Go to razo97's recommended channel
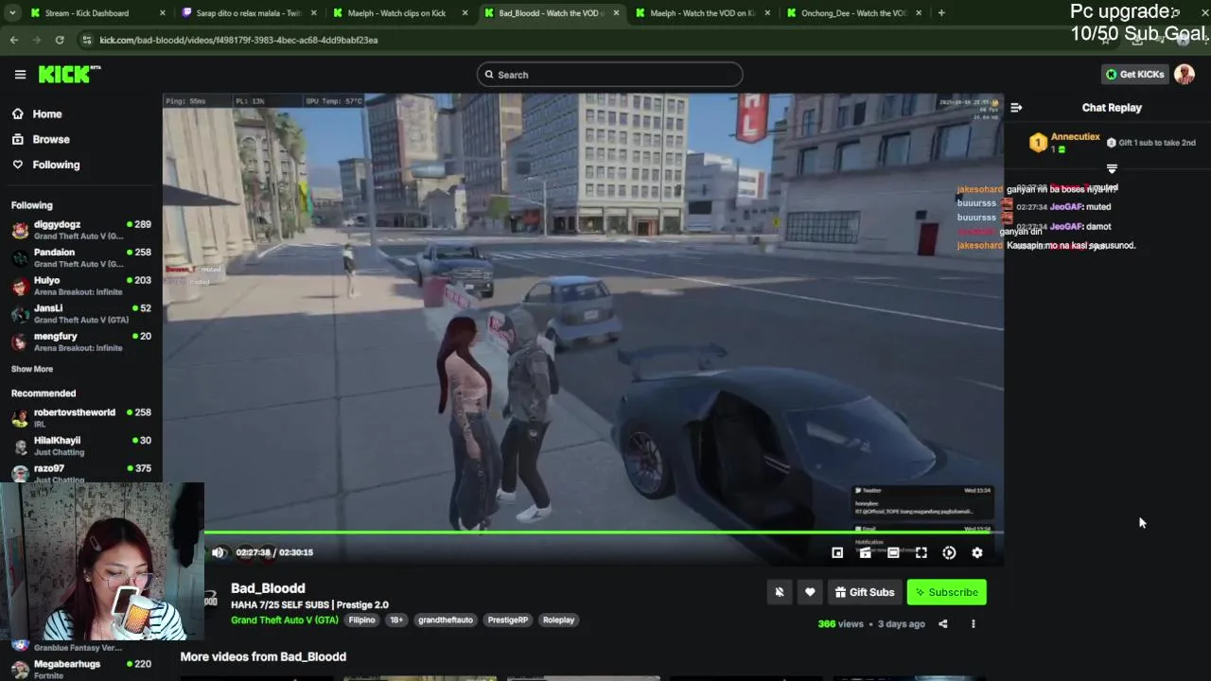This screenshot has height=681, width=1211. coord(80,473)
